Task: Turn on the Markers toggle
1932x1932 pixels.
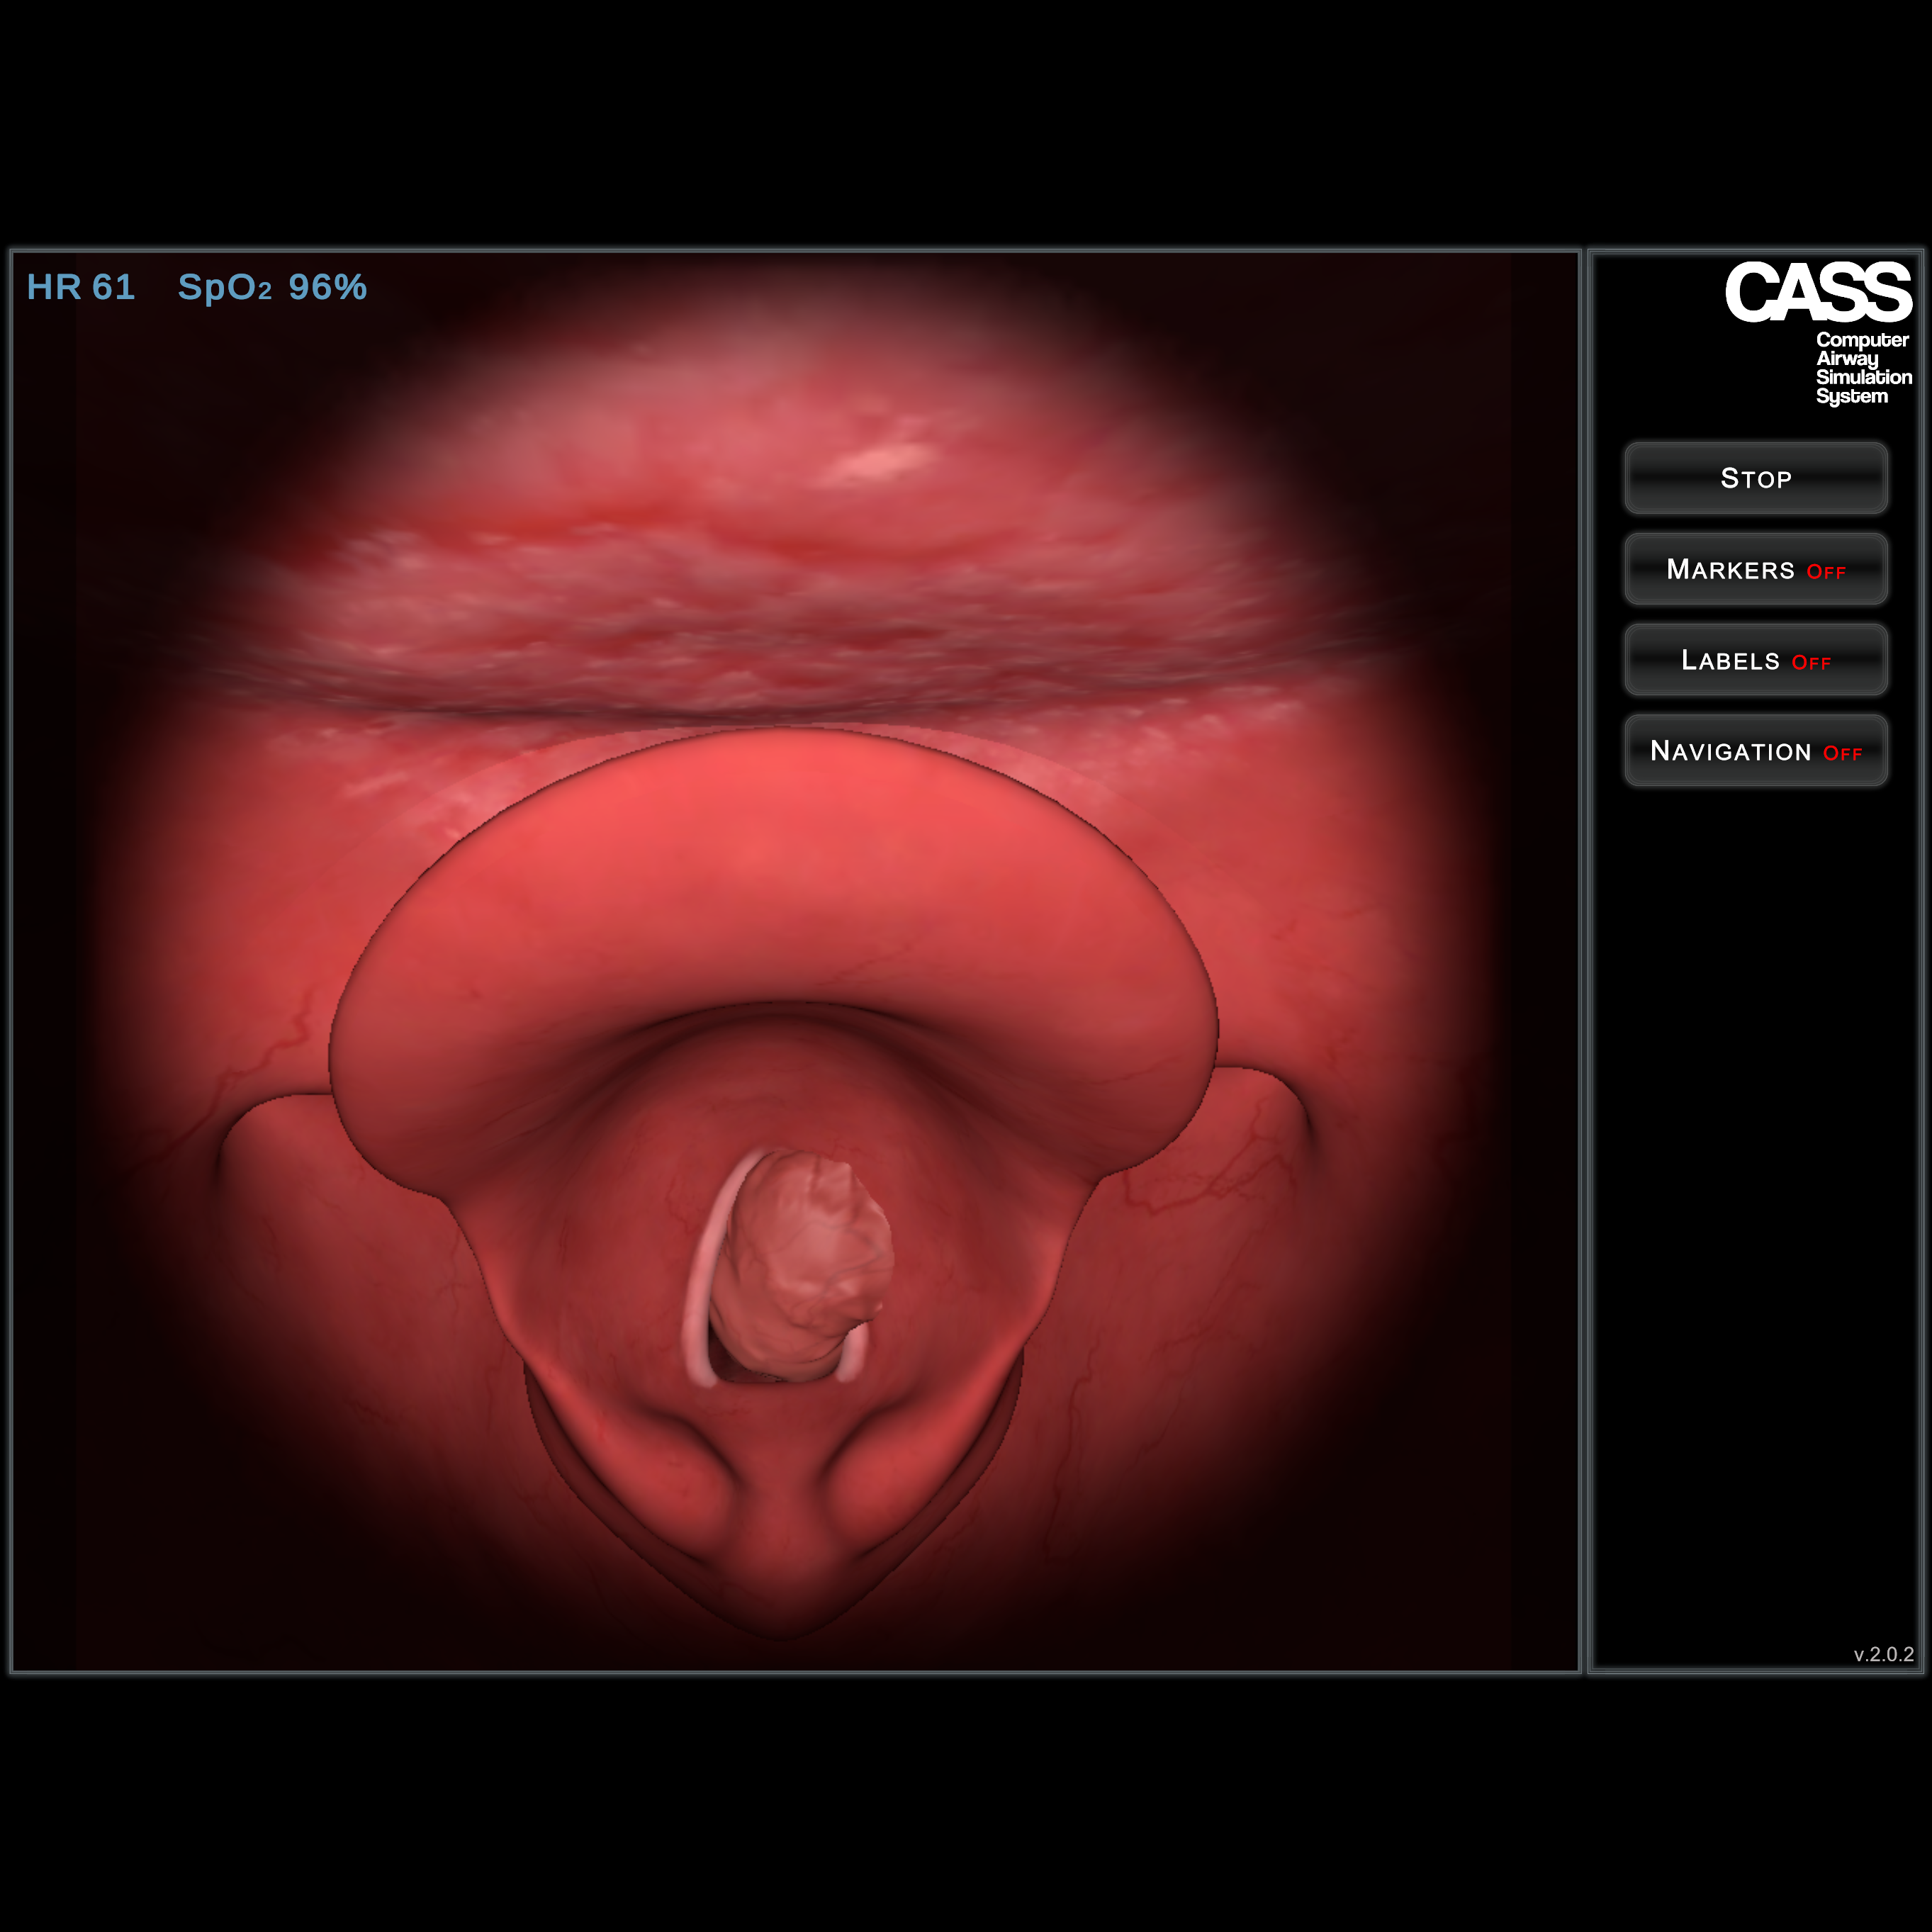Action: pos(1755,569)
